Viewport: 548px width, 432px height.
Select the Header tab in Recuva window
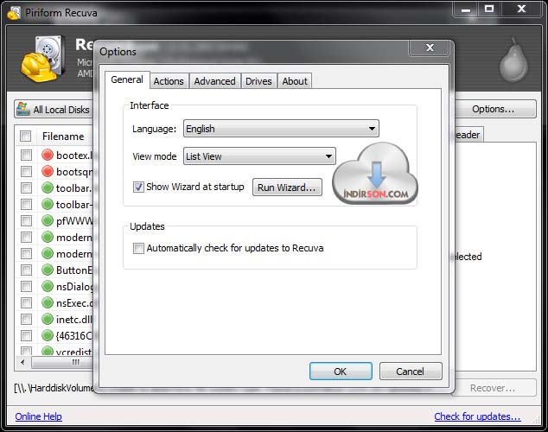(468, 135)
